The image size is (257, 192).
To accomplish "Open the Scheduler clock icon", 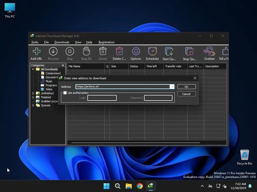I will 152,53.
